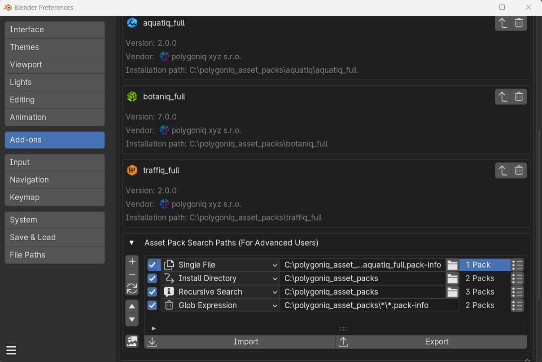
Task: Switch to System preferences
Action: [x=55, y=220]
